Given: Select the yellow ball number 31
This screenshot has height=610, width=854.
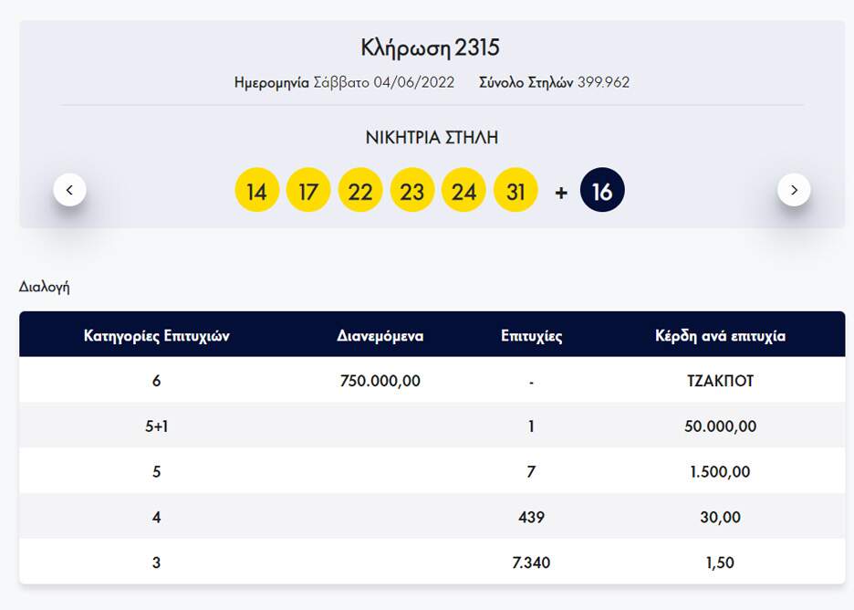Looking at the screenshot, I should pos(516,191).
